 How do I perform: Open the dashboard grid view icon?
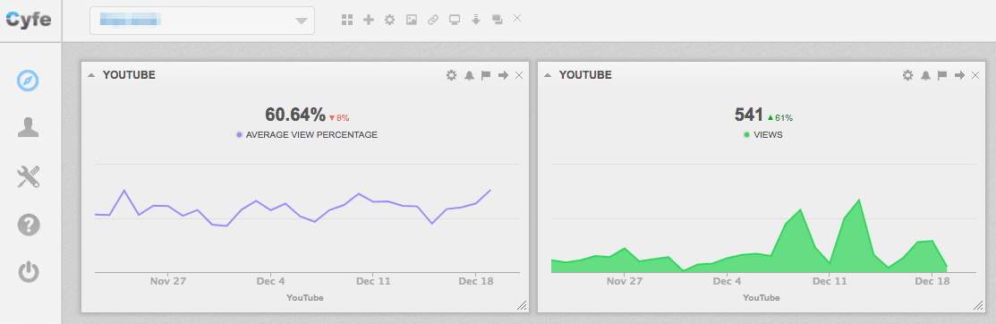coord(347,20)
